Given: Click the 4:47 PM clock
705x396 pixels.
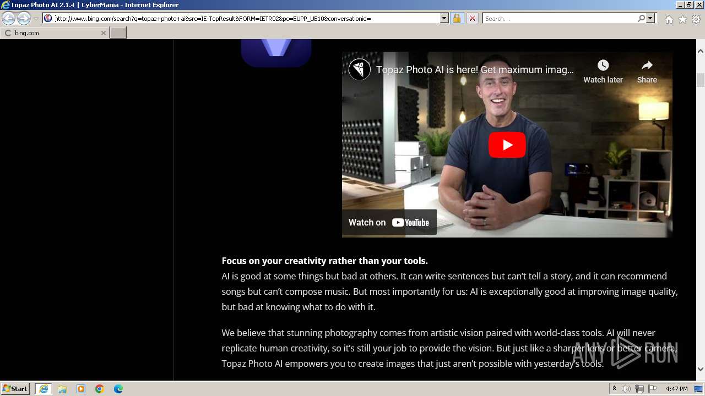Looking at the screenshot, I should click(x=677, y=389).
